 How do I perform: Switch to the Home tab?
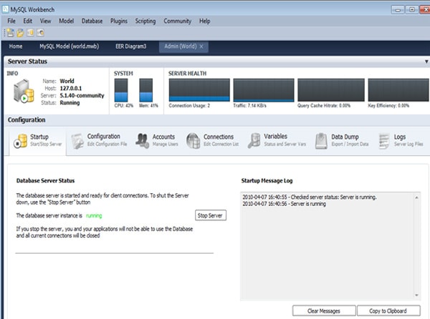[16, 46]
